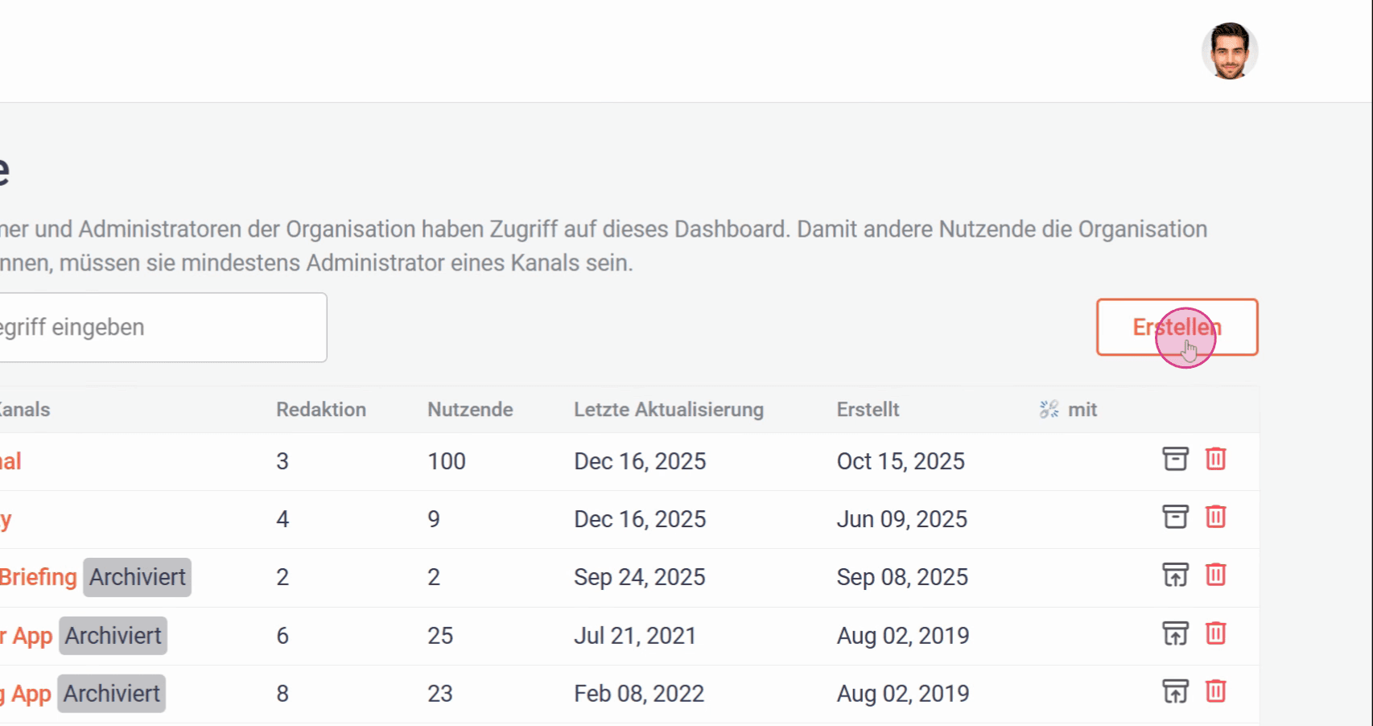This screenshot has width=1373, height=726.
Task: Unarchive the archived Briefing channel
Action: coord(1175,575)
